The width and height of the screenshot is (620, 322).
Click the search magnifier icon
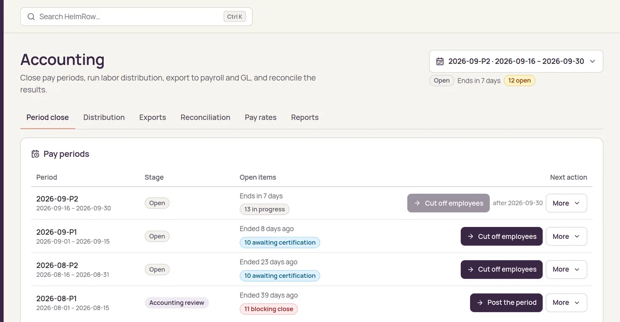[31, 17]
